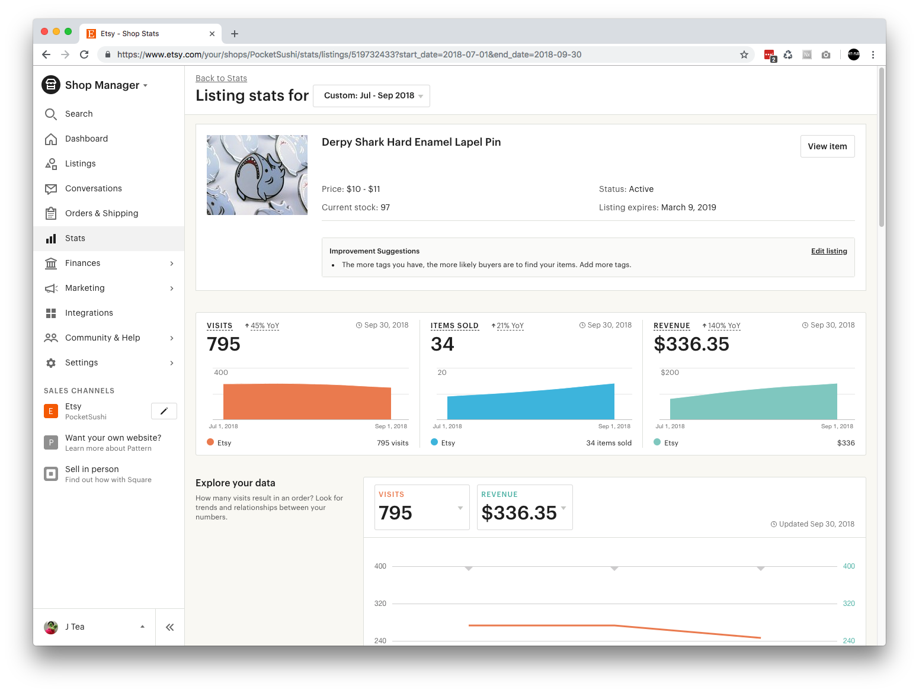919x693 pixels.
Task: Go back with the browser back arrow
Action: (x=46, y=54)
